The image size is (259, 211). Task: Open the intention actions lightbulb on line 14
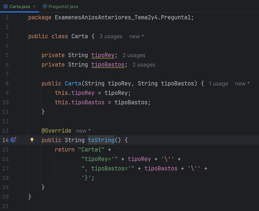coord(32,140)
